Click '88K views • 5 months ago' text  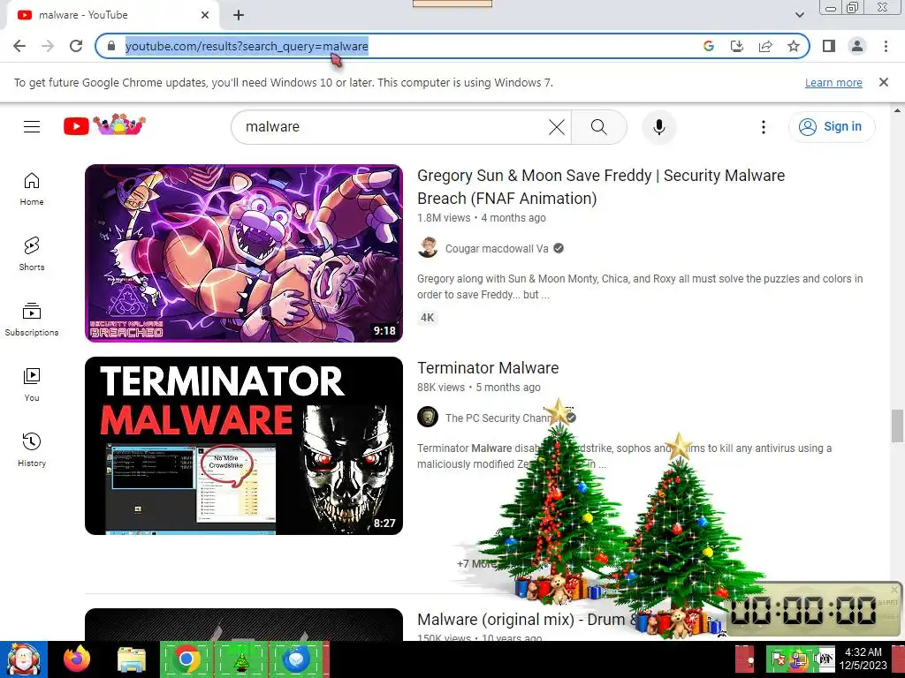pos(478,388)
